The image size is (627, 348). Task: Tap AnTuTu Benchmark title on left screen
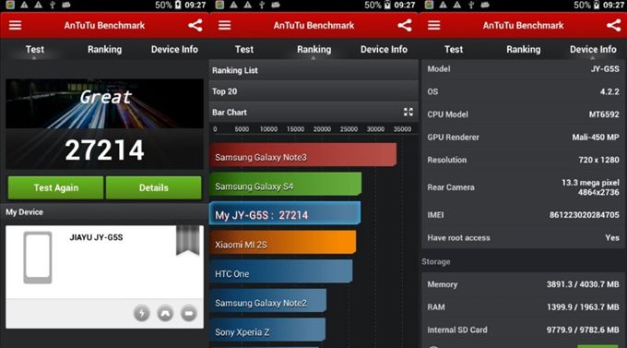pos(104,25)
